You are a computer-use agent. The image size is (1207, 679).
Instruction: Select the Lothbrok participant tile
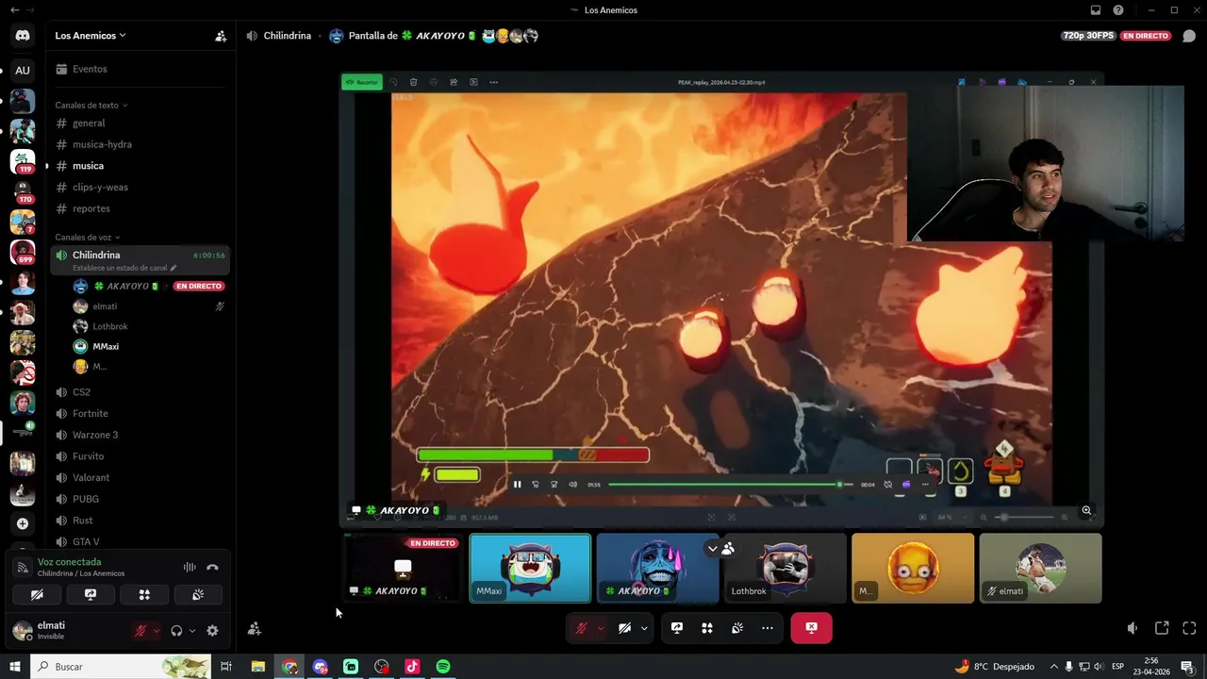coord(785,568)
